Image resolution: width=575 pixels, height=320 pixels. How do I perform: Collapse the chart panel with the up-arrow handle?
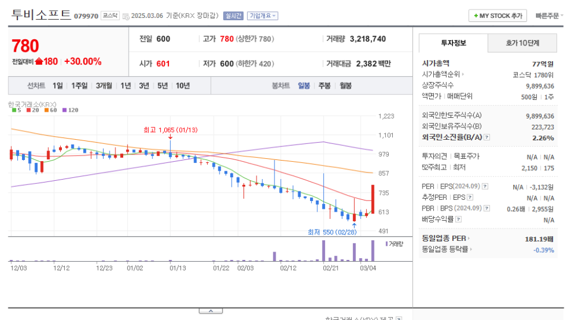tap(211, 311)
